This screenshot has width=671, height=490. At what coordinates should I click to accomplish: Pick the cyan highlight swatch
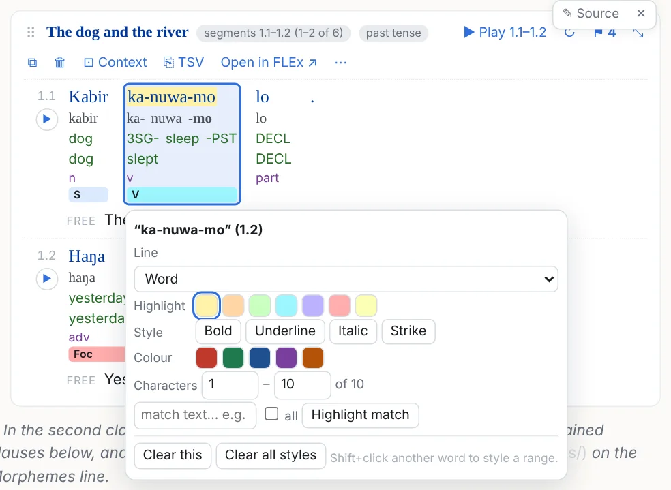[286, 306]
